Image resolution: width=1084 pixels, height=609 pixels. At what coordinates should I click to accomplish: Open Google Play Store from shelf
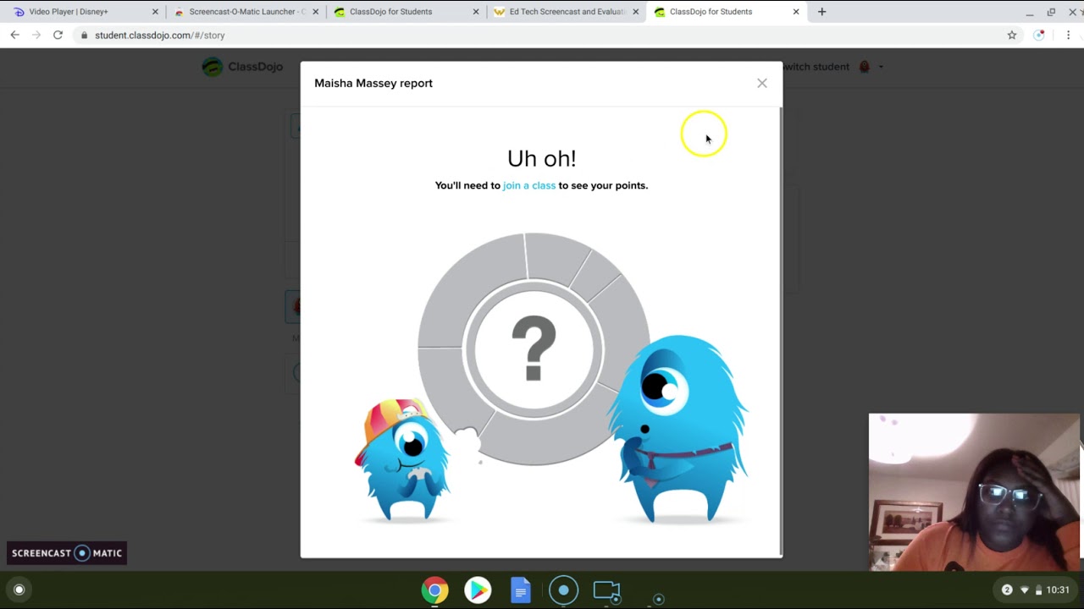[478, 590]
